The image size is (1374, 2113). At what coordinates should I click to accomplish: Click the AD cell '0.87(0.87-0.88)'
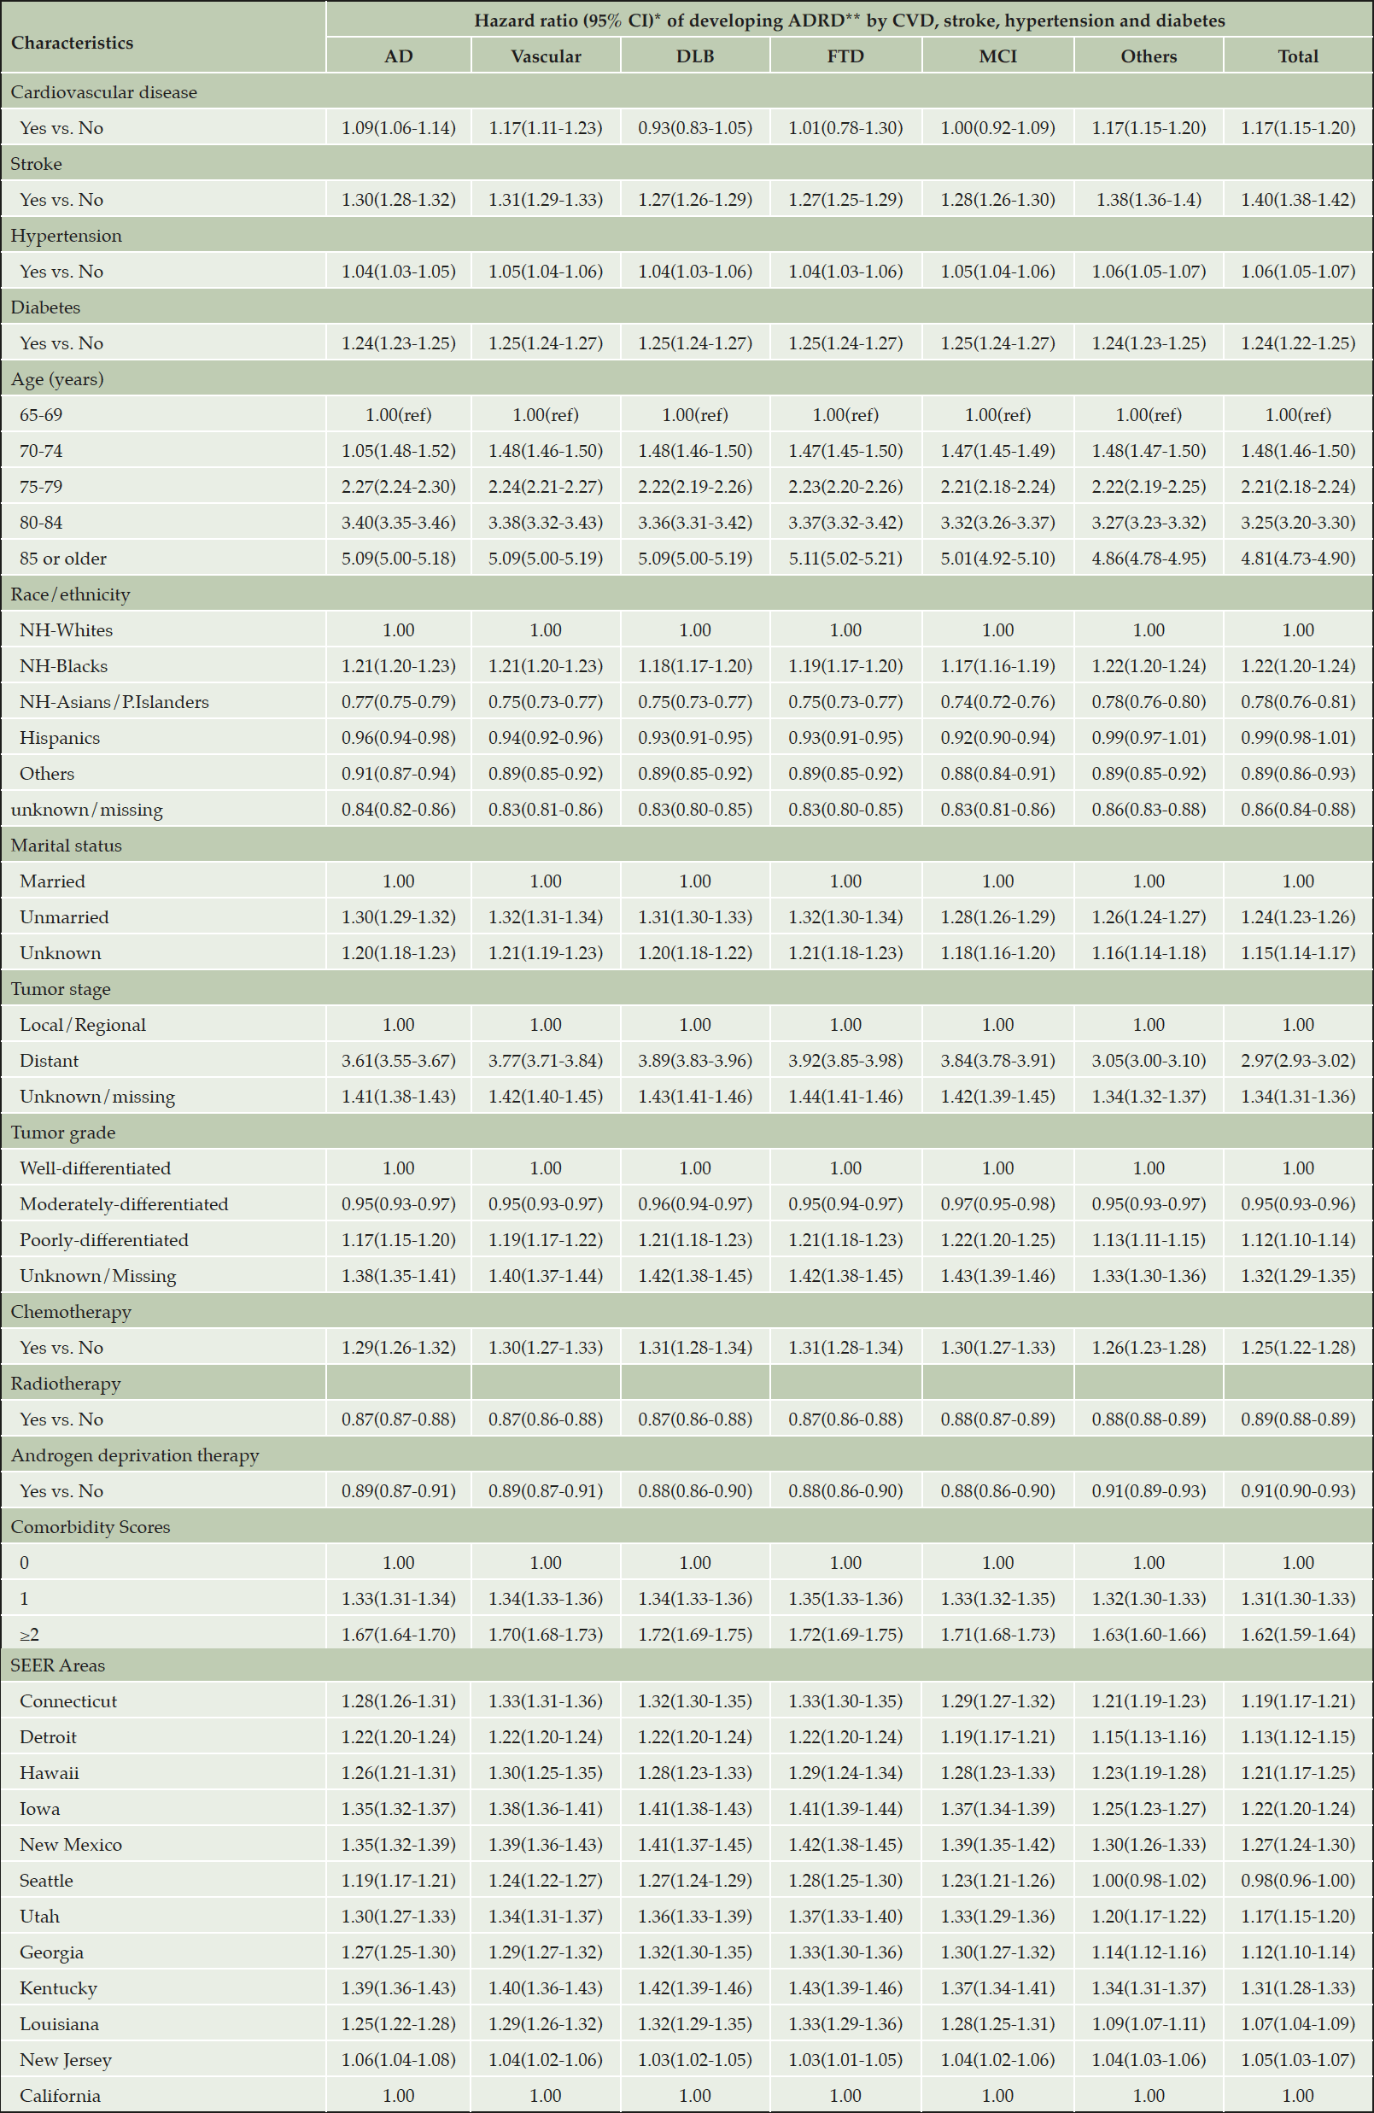click(399, 1419)
